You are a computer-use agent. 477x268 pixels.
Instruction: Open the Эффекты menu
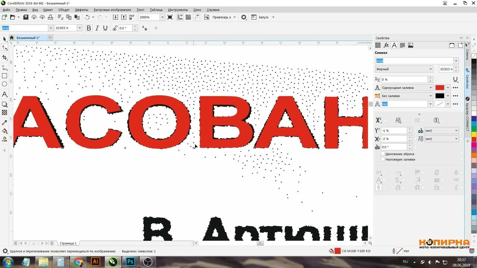pyautogui.click(x=82, y=10)
